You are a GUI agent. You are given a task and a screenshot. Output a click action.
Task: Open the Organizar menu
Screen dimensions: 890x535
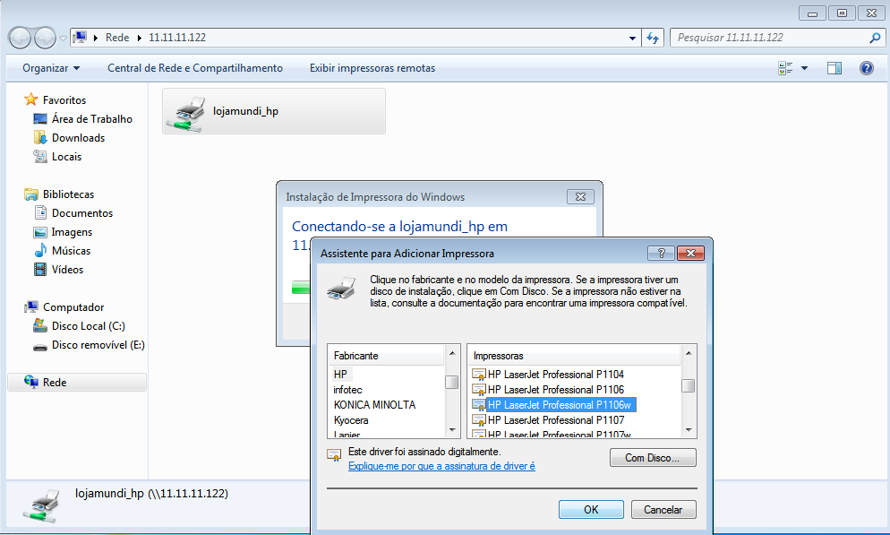pyautogui.click(x=51, y=68)
